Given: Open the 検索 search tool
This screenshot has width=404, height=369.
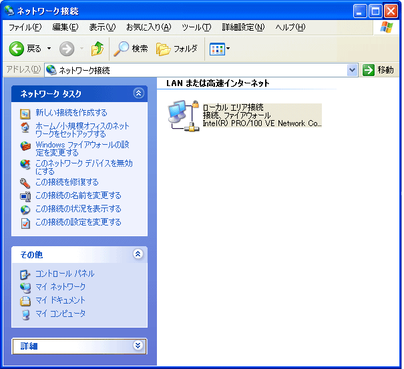Looking at the screenshot, I should [x=131, y=49].
